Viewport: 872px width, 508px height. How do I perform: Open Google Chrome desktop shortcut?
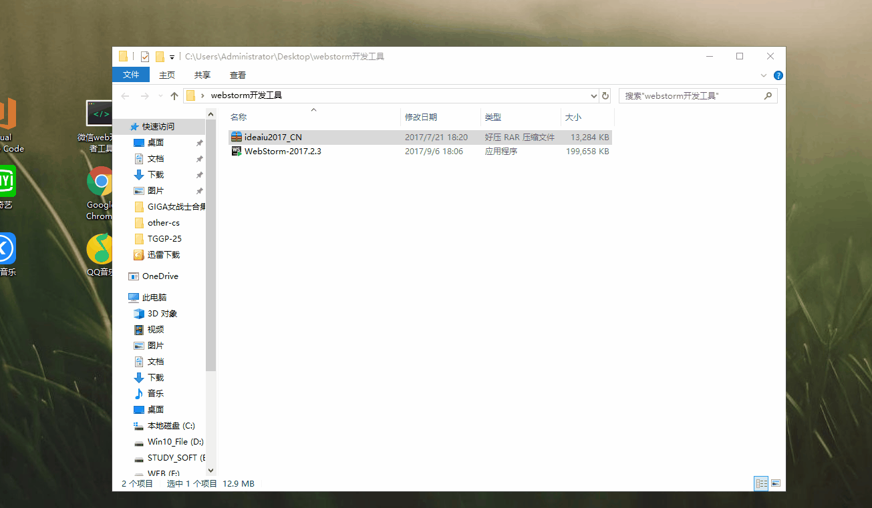[100, 193]
